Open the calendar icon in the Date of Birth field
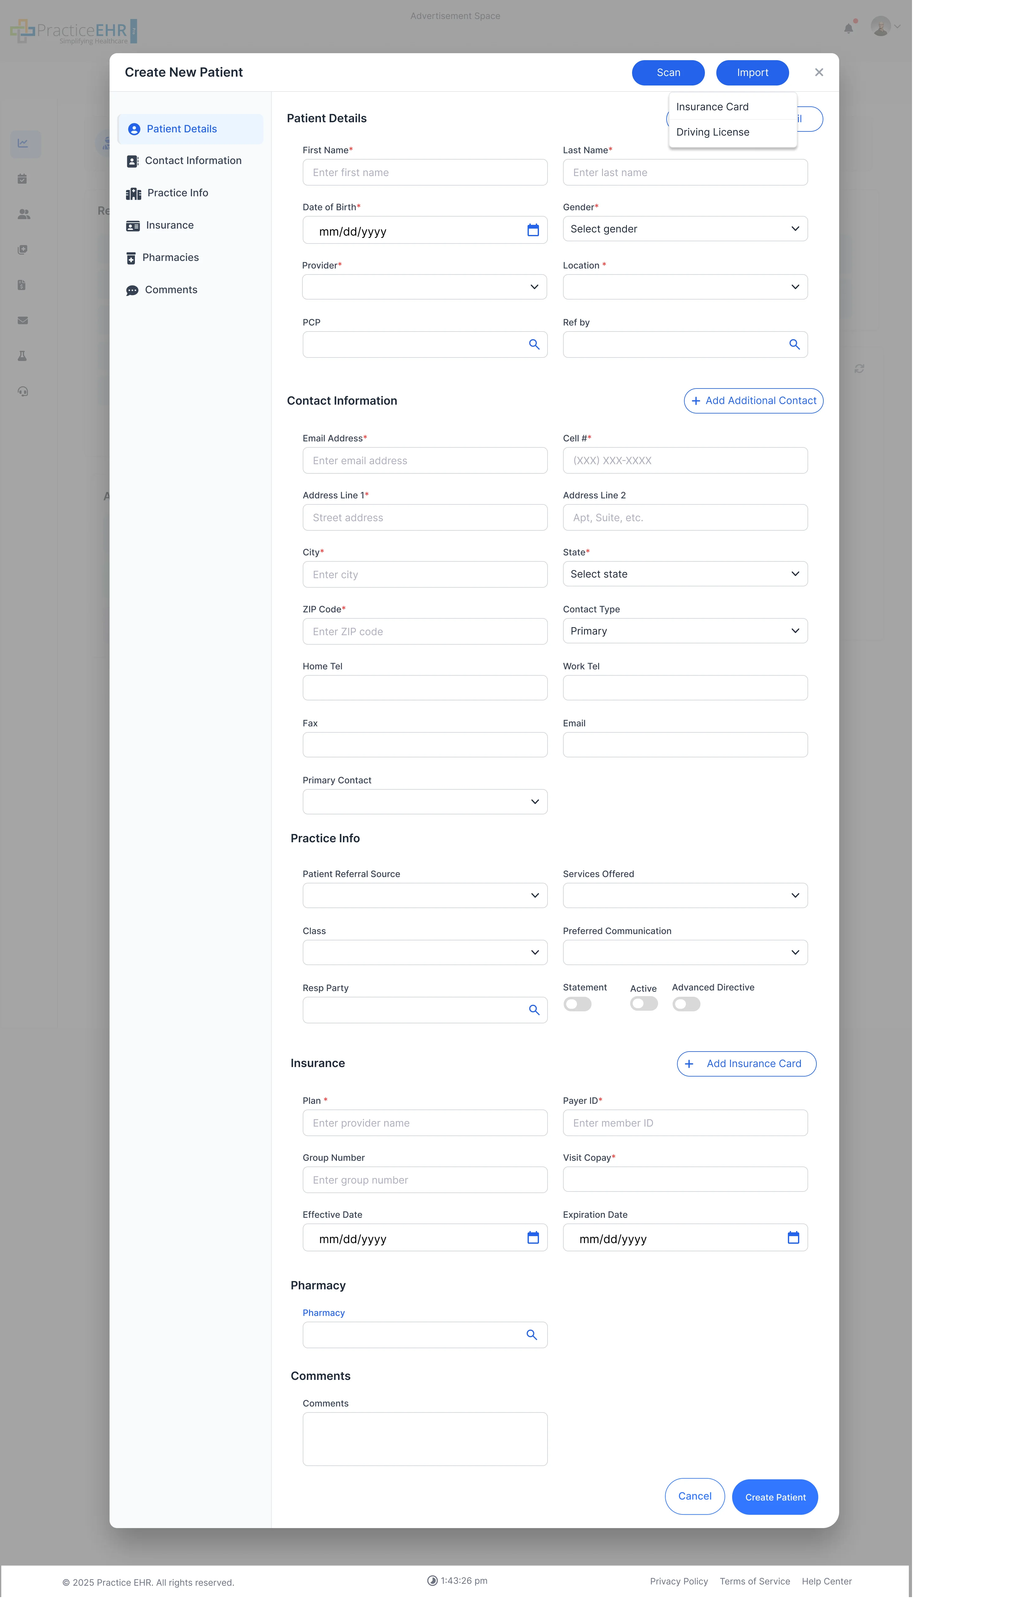 pyautogui.click(x=533, y=230)
